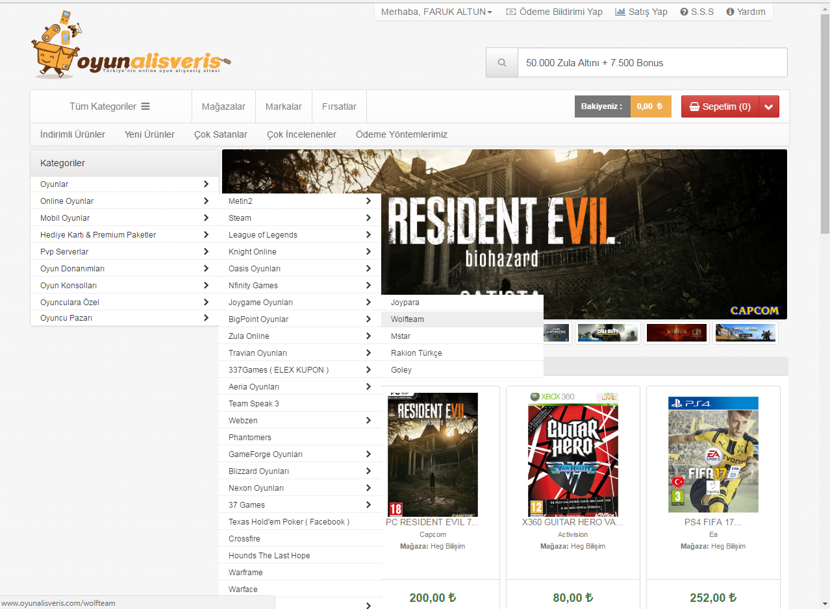Viewport: 830px width, 609px height.
Task: Expand the Mobil Oyunlar category
Action: [x=125, y=218]
